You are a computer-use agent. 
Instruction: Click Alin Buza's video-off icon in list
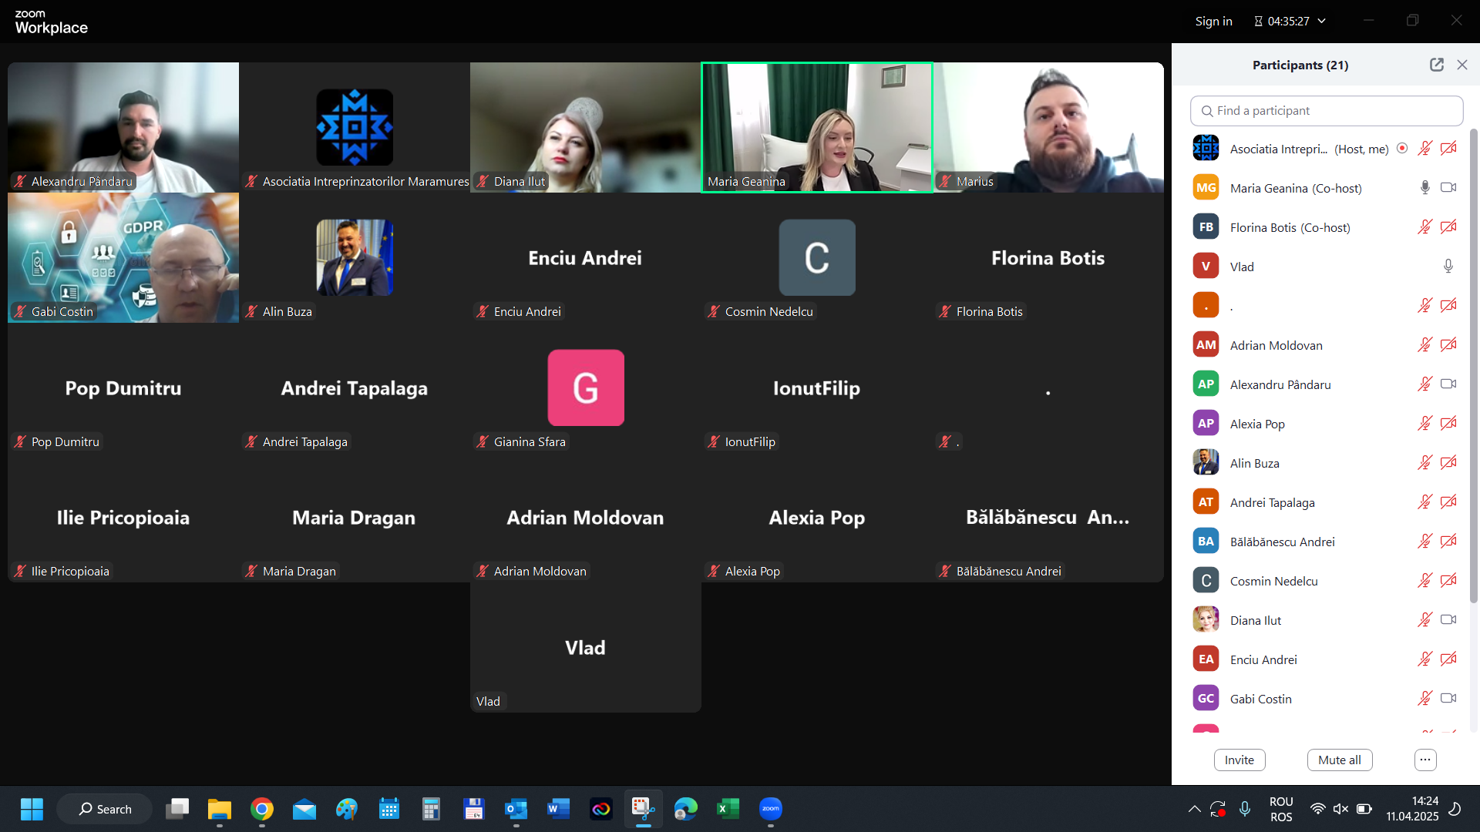pos(1448,462)
